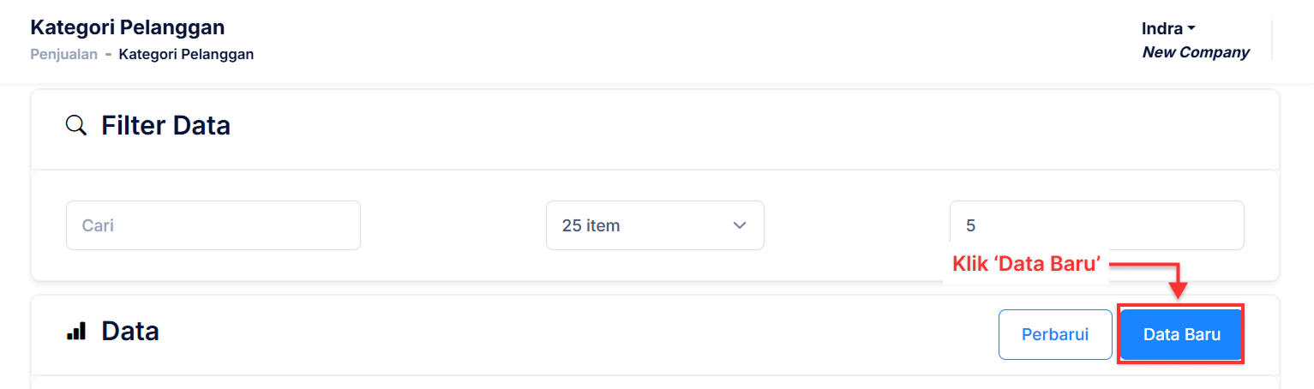Click the Filter Data heading
The height and width of the screenshot is (389, 1314).
click(165, 126)
